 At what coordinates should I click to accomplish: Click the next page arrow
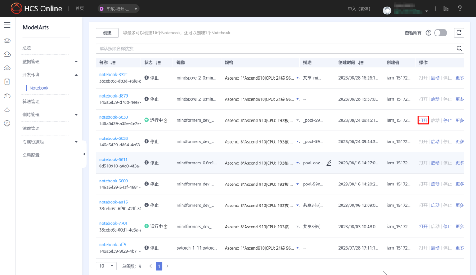(167, 266)
